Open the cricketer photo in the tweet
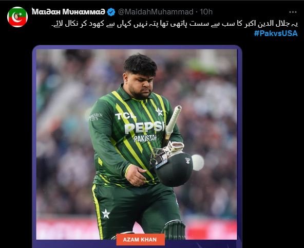304x248 pixels. click(x=137, y=144)
